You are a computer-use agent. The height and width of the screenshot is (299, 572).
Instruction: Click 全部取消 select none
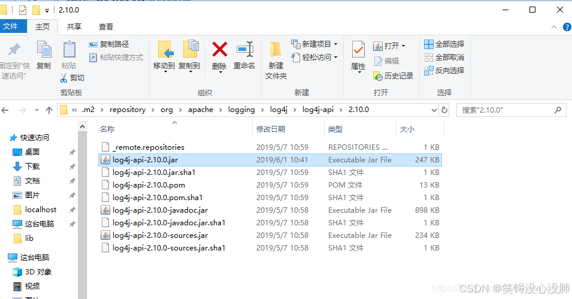coord(444,58)
